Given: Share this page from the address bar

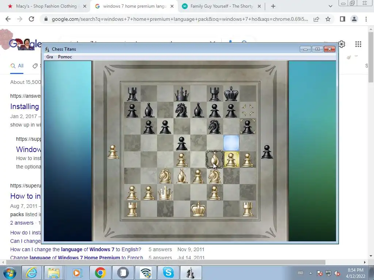Looking at the screenshot, I should [316, 19].
